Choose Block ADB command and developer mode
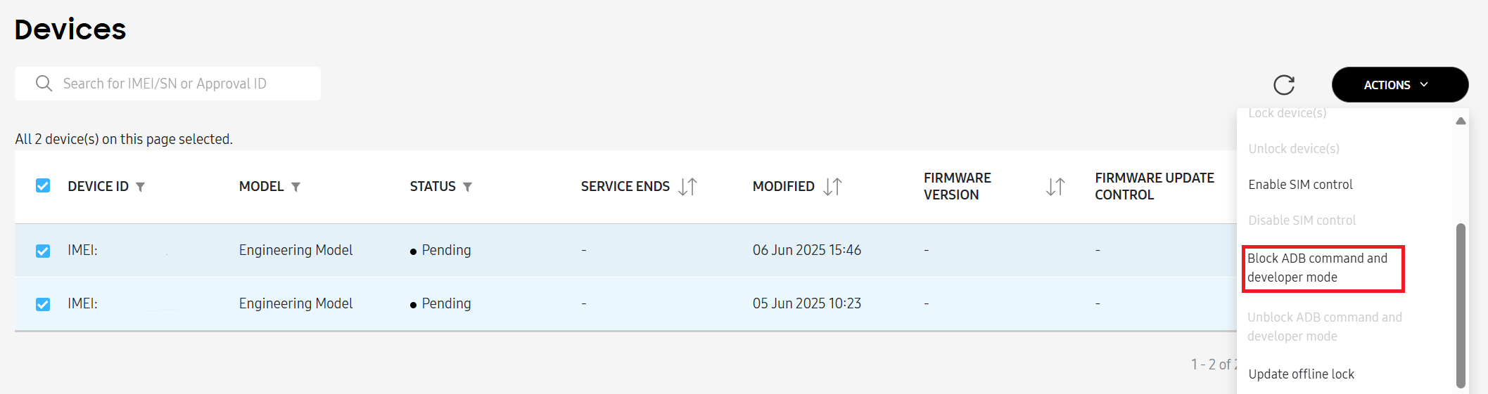This screenshot has width=1488, height=394. pos(1317,268)
